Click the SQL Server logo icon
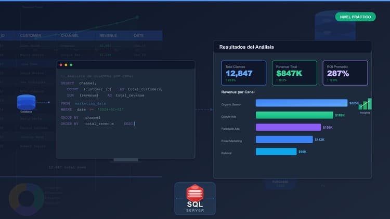The width and height of the screenshot is (390, 219). tap(195, 193)
